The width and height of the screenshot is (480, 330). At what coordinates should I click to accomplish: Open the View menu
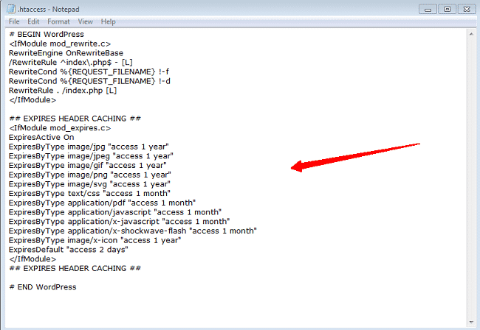86,22
